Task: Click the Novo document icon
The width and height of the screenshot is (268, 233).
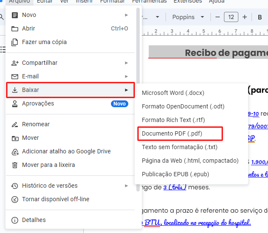Action: pyautogui.click(x=15, y=15)
